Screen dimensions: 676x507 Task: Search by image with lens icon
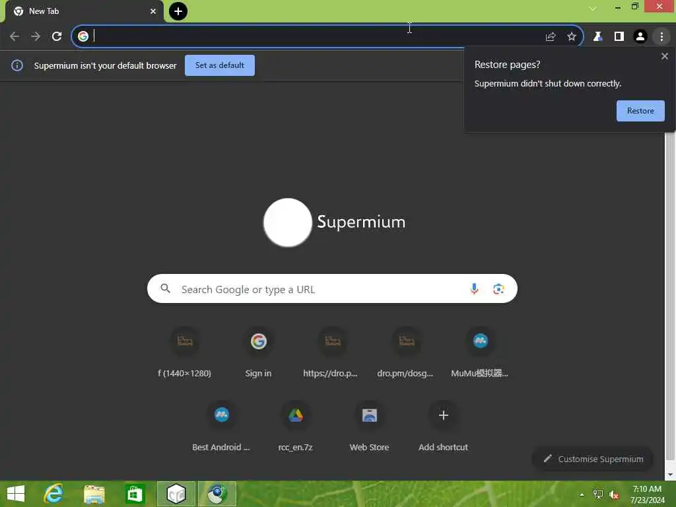(x=498, y=289)
